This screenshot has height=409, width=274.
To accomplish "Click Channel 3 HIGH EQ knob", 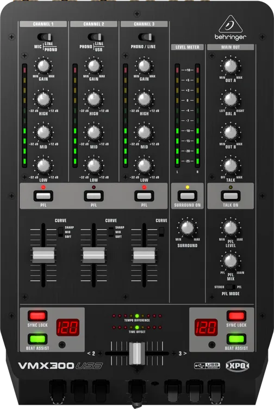I will tap(144, 99).
